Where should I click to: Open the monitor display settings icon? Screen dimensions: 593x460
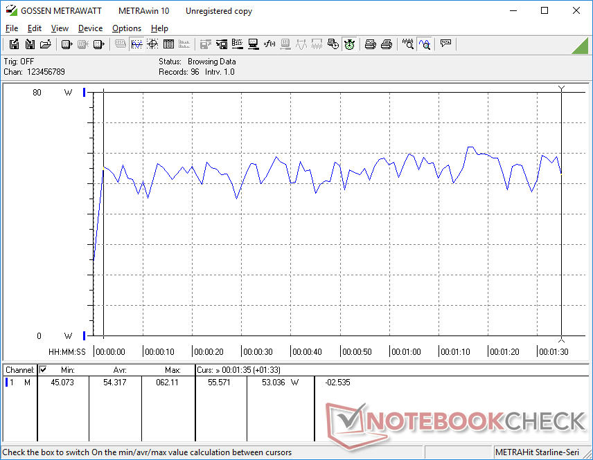[254, 44]
